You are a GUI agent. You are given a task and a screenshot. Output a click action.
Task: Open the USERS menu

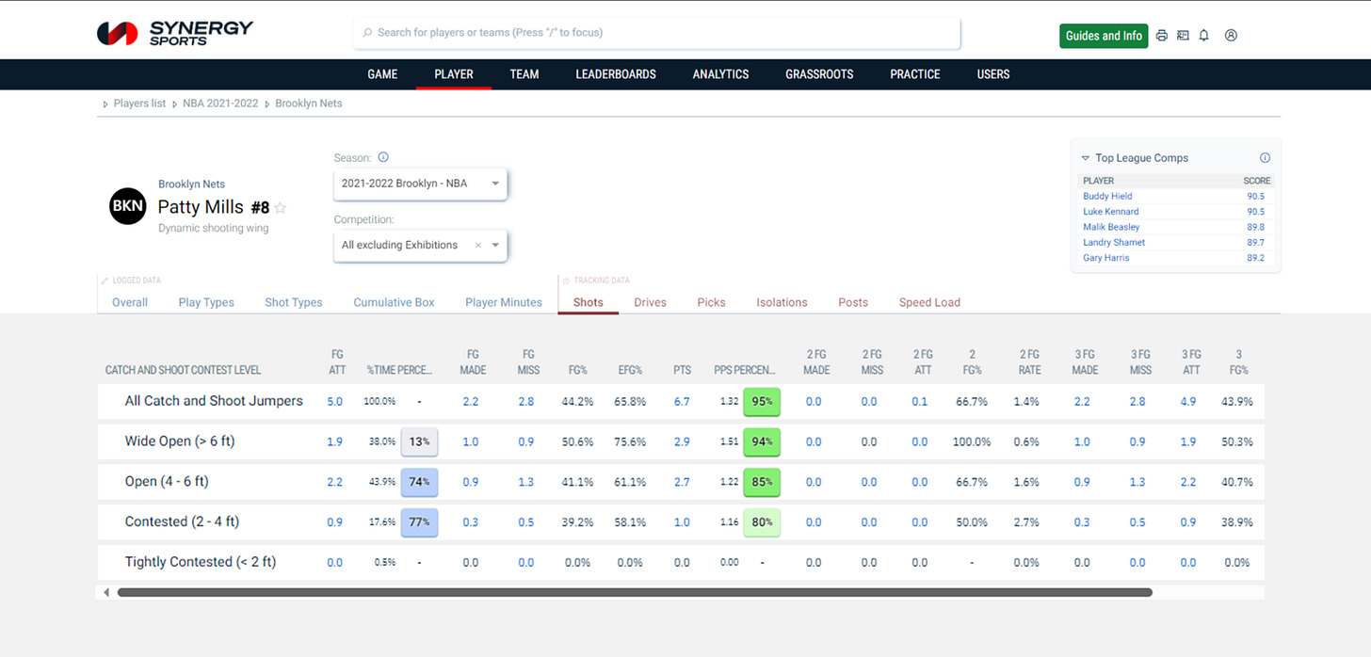pos(993,74)
